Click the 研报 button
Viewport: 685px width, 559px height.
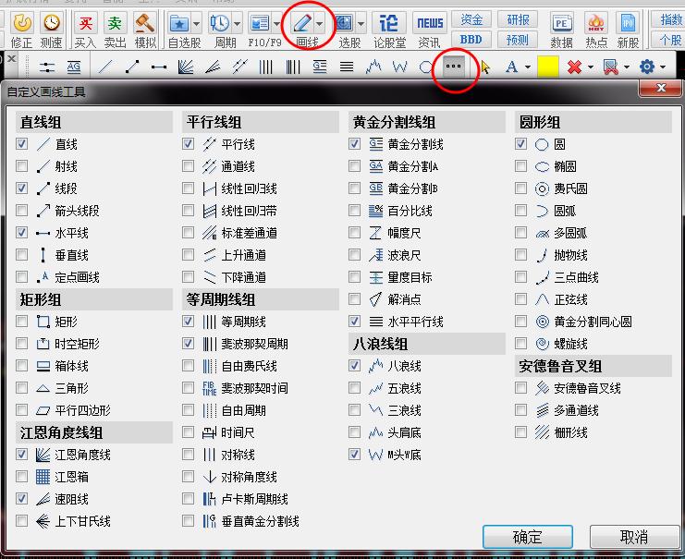pyautogui.click(x=518, y=19)
